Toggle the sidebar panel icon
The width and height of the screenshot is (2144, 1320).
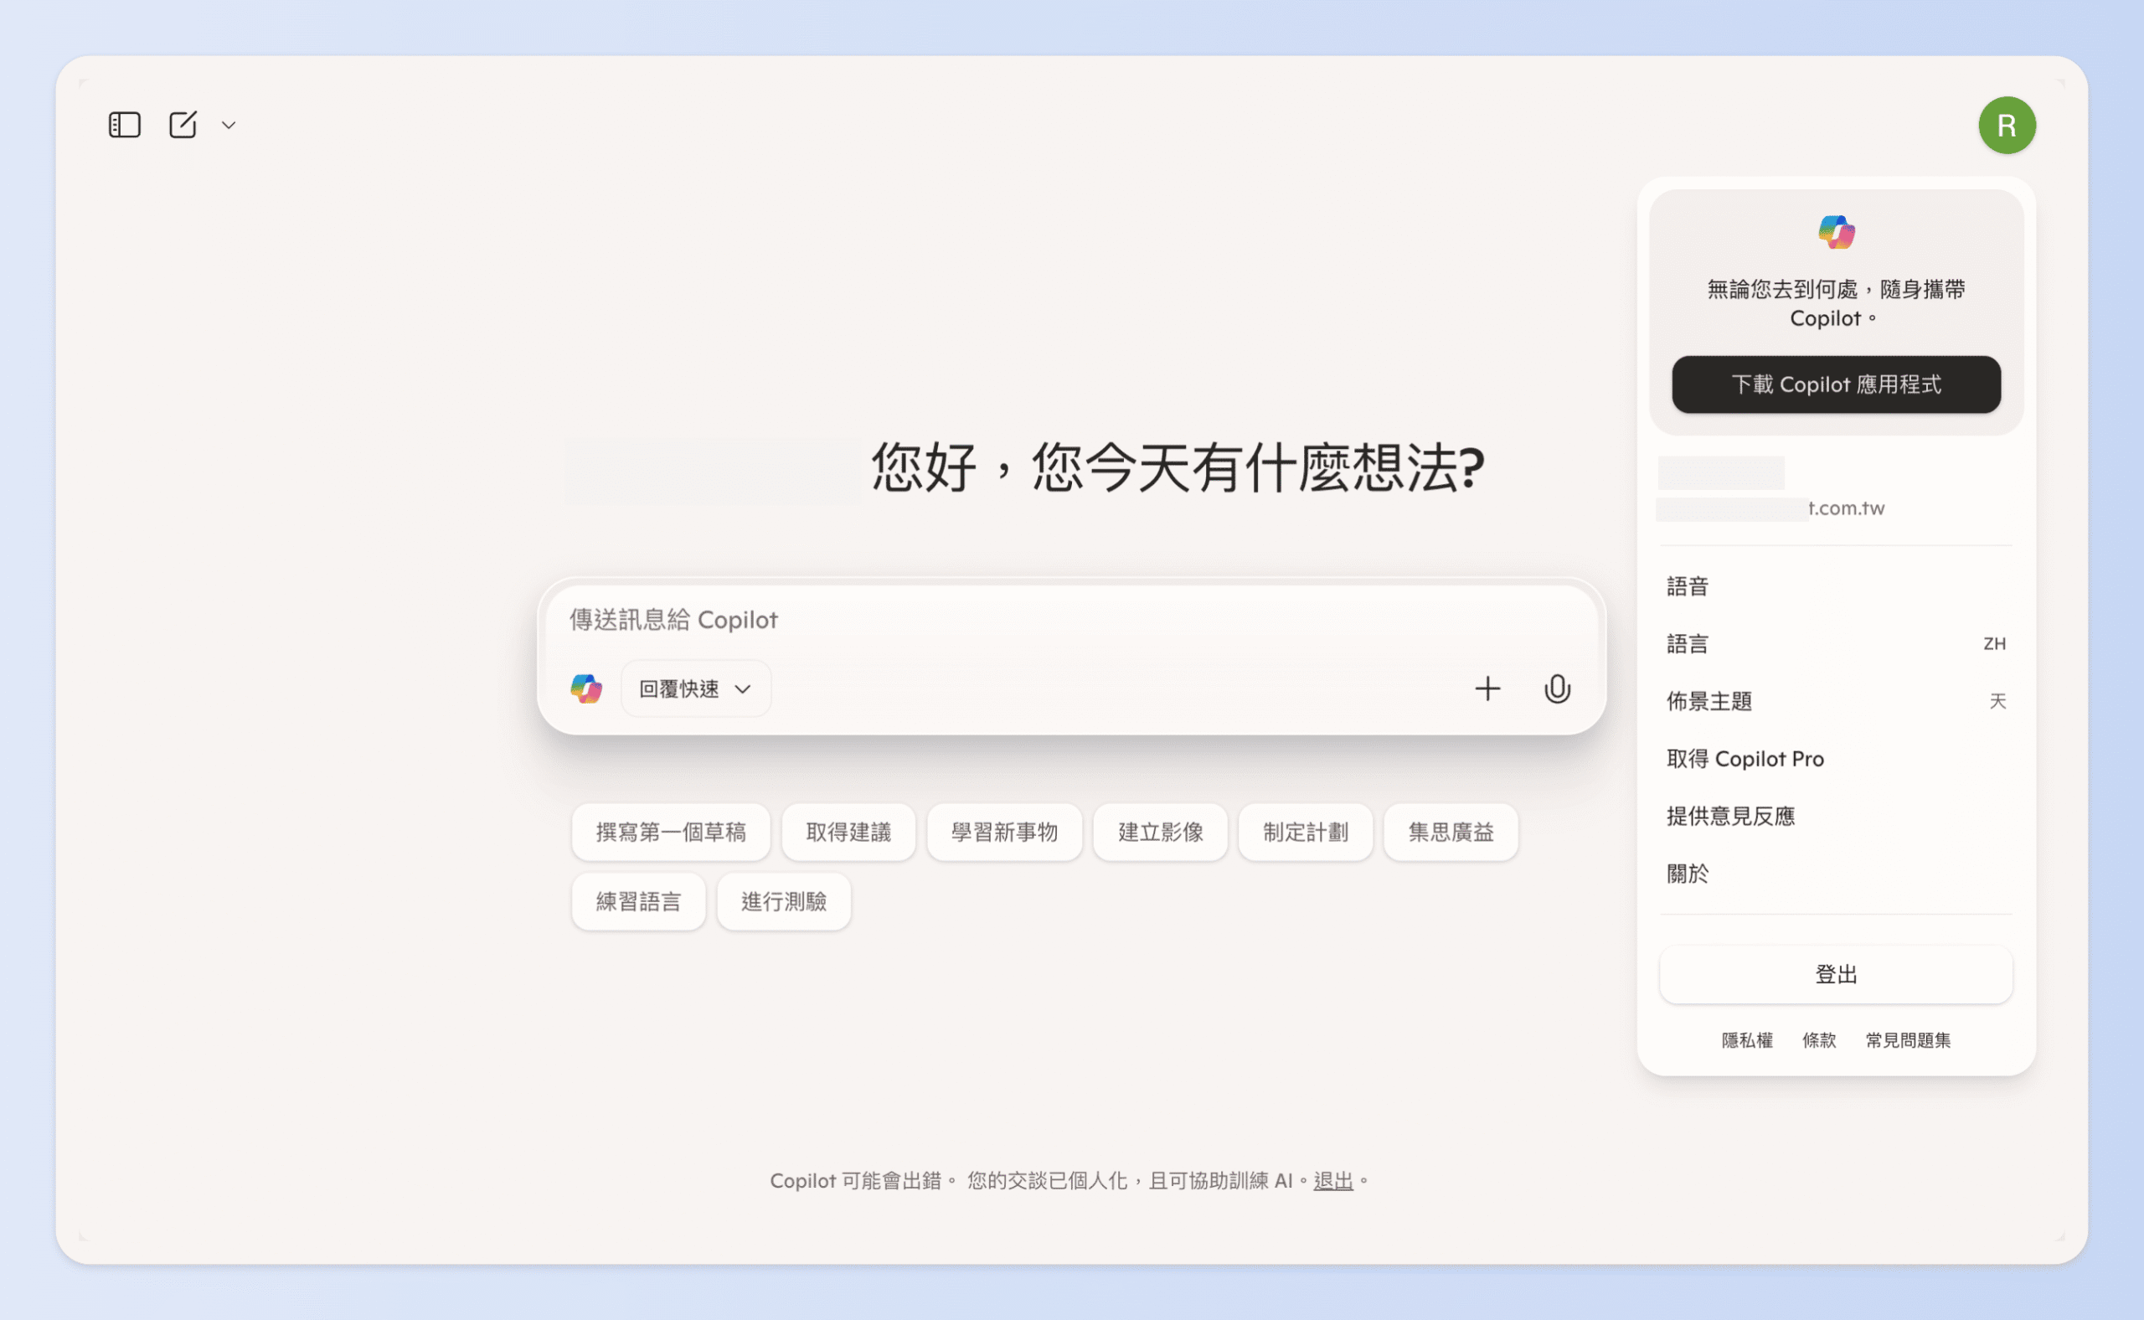click(x=125, y=125)
